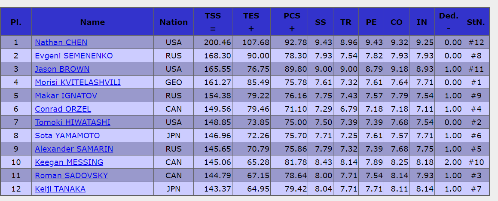Click the Nation column header
Screen dimensions: 498x201
coord(174,22)
